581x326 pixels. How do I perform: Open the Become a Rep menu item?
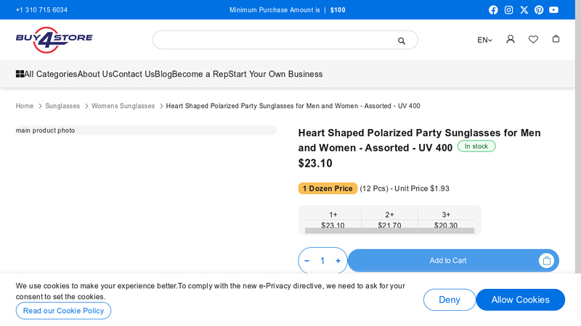pos(200,74)
